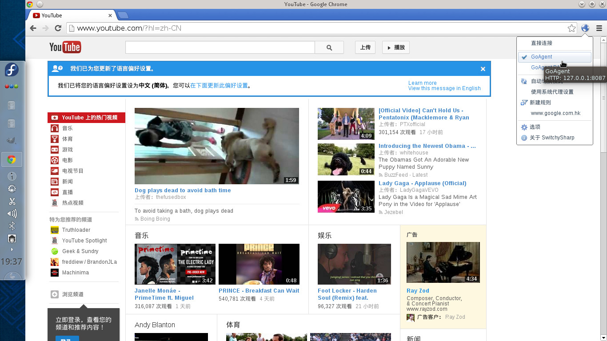607x341 pixels.
Task: Click the network connection icon in dock
Action: click(12, 239)
